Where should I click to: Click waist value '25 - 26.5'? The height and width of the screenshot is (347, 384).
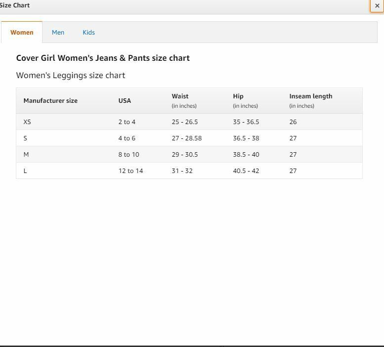(185, 122)
